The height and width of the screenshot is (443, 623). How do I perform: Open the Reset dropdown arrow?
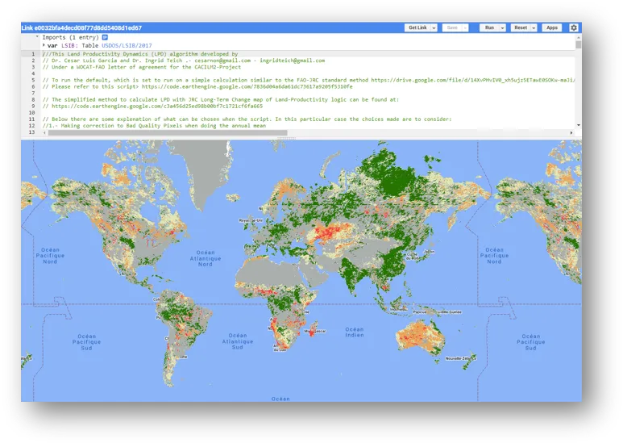pyautogui.click(x=534, y=27)
